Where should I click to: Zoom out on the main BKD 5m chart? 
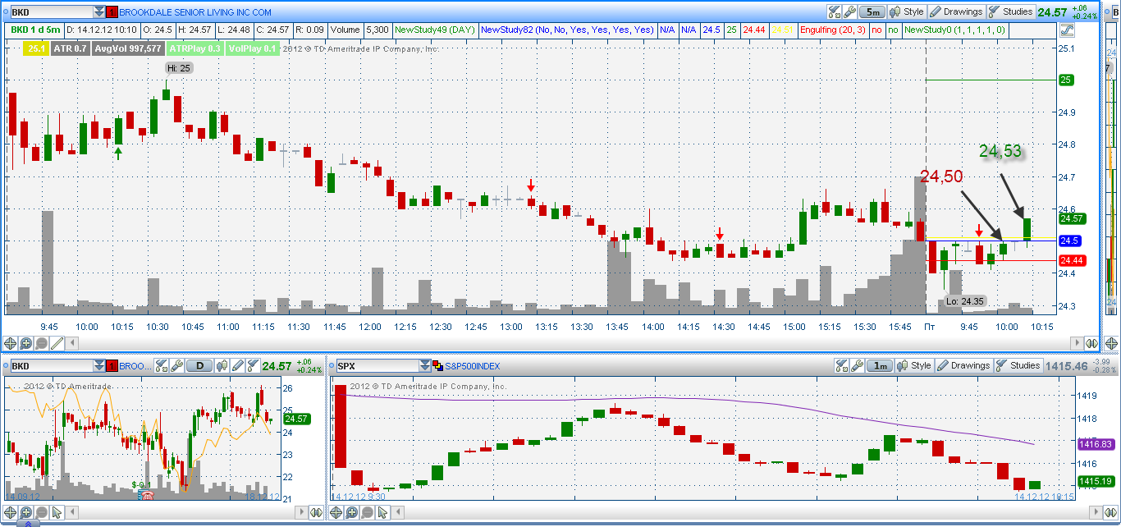tap(41, 343)
